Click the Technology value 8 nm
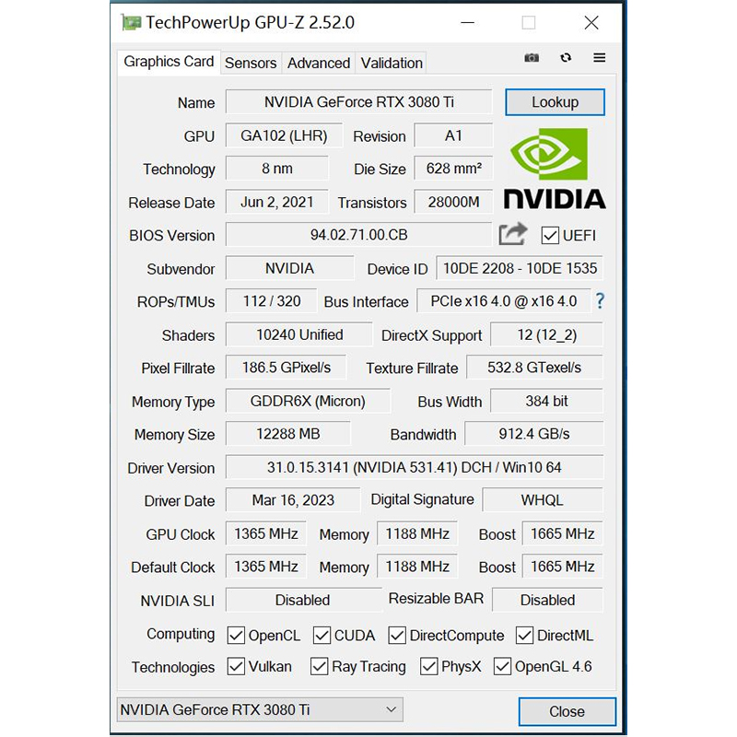The height and width of the screenshot is (737, 737). click(x=277, y=169)
